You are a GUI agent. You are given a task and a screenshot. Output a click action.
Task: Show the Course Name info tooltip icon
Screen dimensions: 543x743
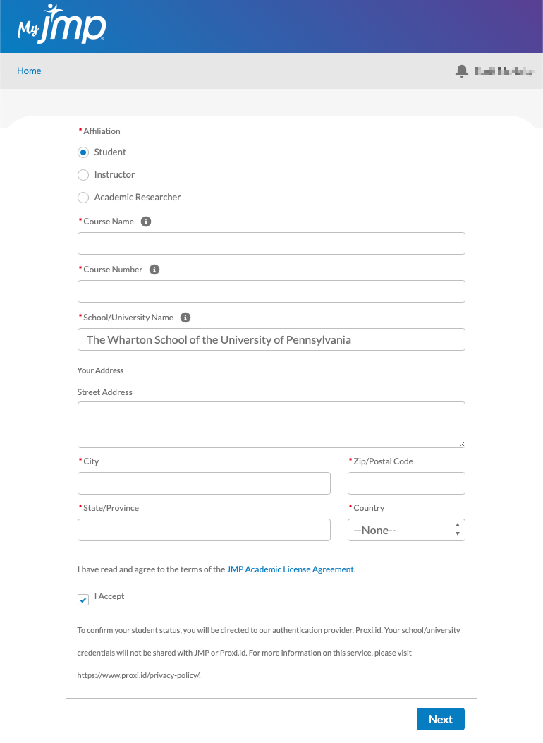(146, 222)
